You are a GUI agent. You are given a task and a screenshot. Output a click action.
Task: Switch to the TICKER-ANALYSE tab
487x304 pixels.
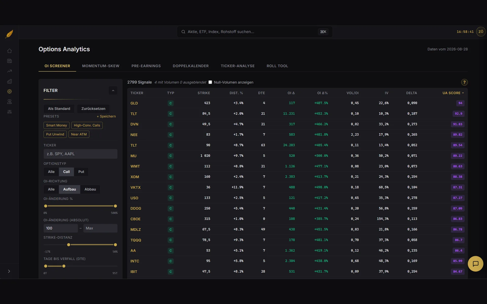(238, 66)
